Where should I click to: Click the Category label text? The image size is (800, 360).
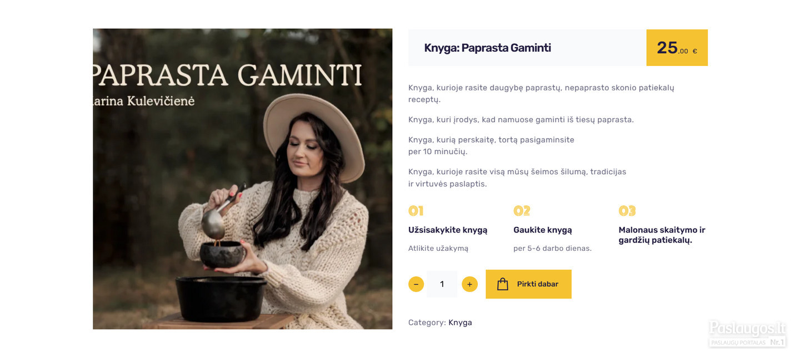[x=427, y=322]
